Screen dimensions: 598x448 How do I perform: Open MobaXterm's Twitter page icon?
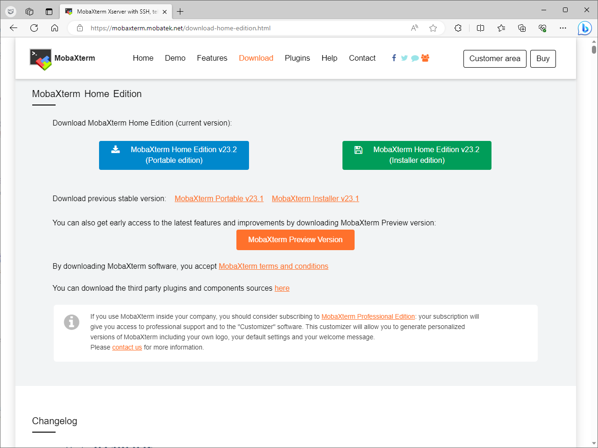[x=404, y=58]
